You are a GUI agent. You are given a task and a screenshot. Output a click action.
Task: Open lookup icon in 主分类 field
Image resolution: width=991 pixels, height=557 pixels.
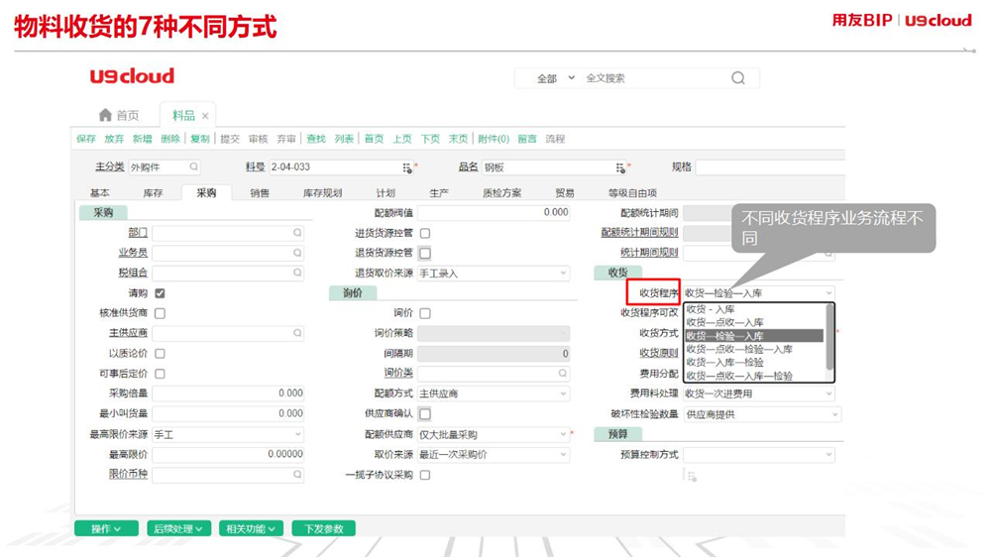(193, 167)
